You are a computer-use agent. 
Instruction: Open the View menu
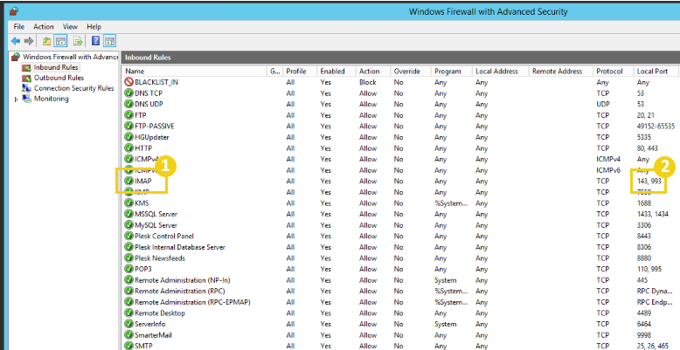(x=70, y=27)
